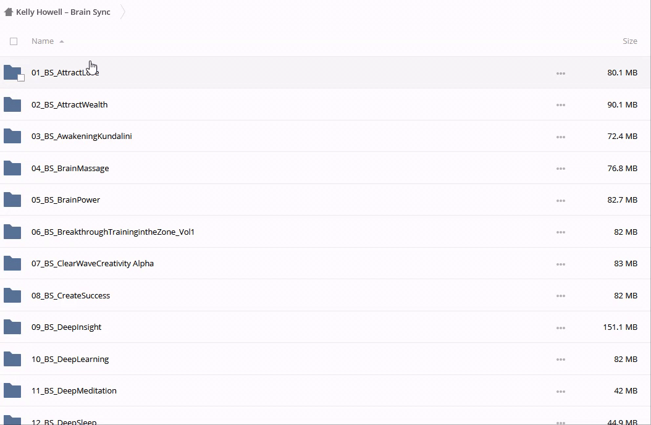Click the 42 MB size value
Image resolution: width=651 pixels, height=425 pixels.
pyautogui.click(x=625, y=390)
